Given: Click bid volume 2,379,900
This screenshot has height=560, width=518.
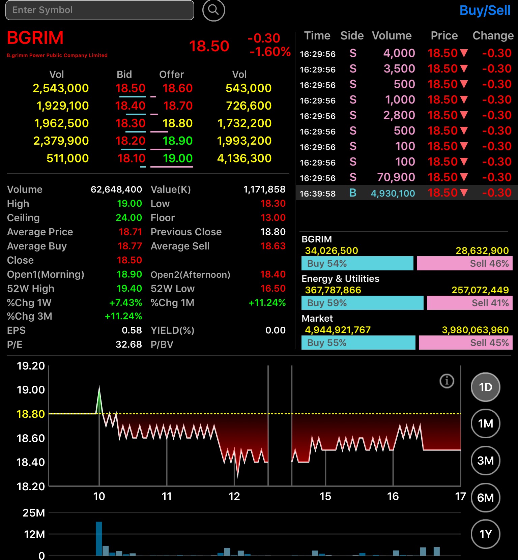Looking at the screenshot, I should (61, 141).
